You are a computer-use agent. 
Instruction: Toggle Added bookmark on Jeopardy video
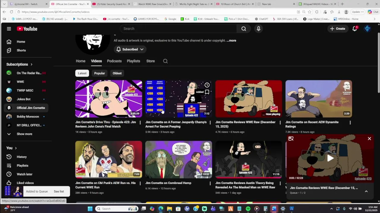207,92
